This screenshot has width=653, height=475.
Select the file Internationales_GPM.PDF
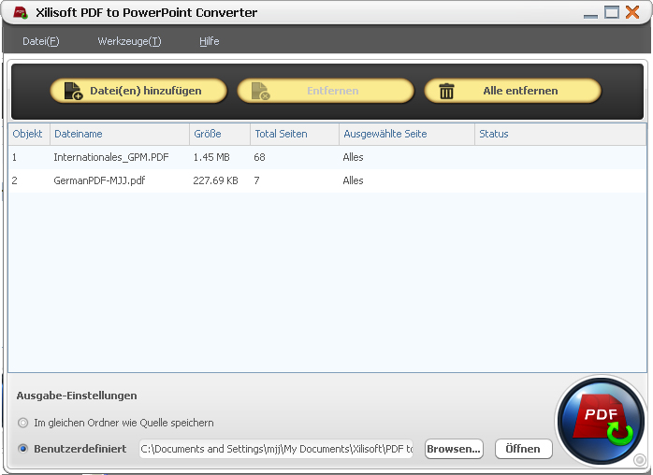pos(111,157)
